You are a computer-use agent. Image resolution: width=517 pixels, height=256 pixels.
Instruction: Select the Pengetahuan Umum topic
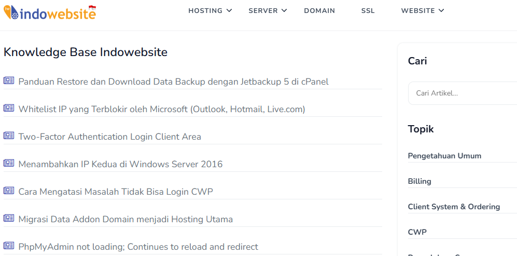click(444, 156)
